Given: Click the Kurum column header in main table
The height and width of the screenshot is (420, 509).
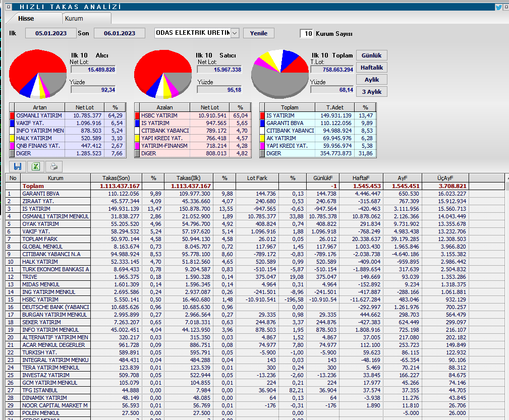Looking at the screenshot, I should tap(55, 178).
